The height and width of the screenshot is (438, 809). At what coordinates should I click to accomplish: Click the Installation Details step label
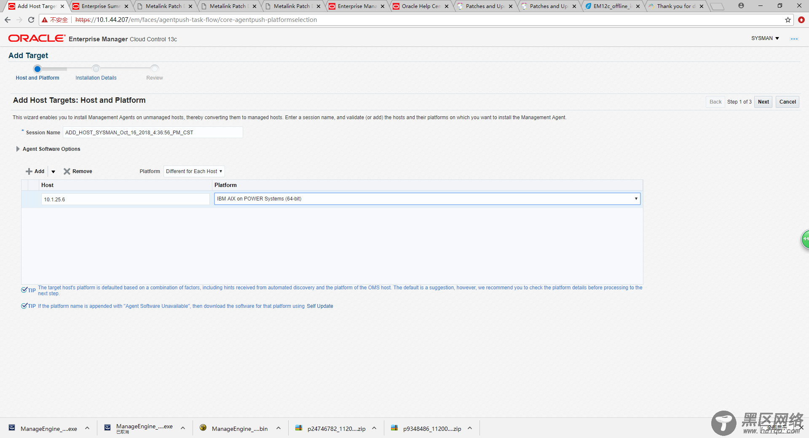(x=96, y=78)
